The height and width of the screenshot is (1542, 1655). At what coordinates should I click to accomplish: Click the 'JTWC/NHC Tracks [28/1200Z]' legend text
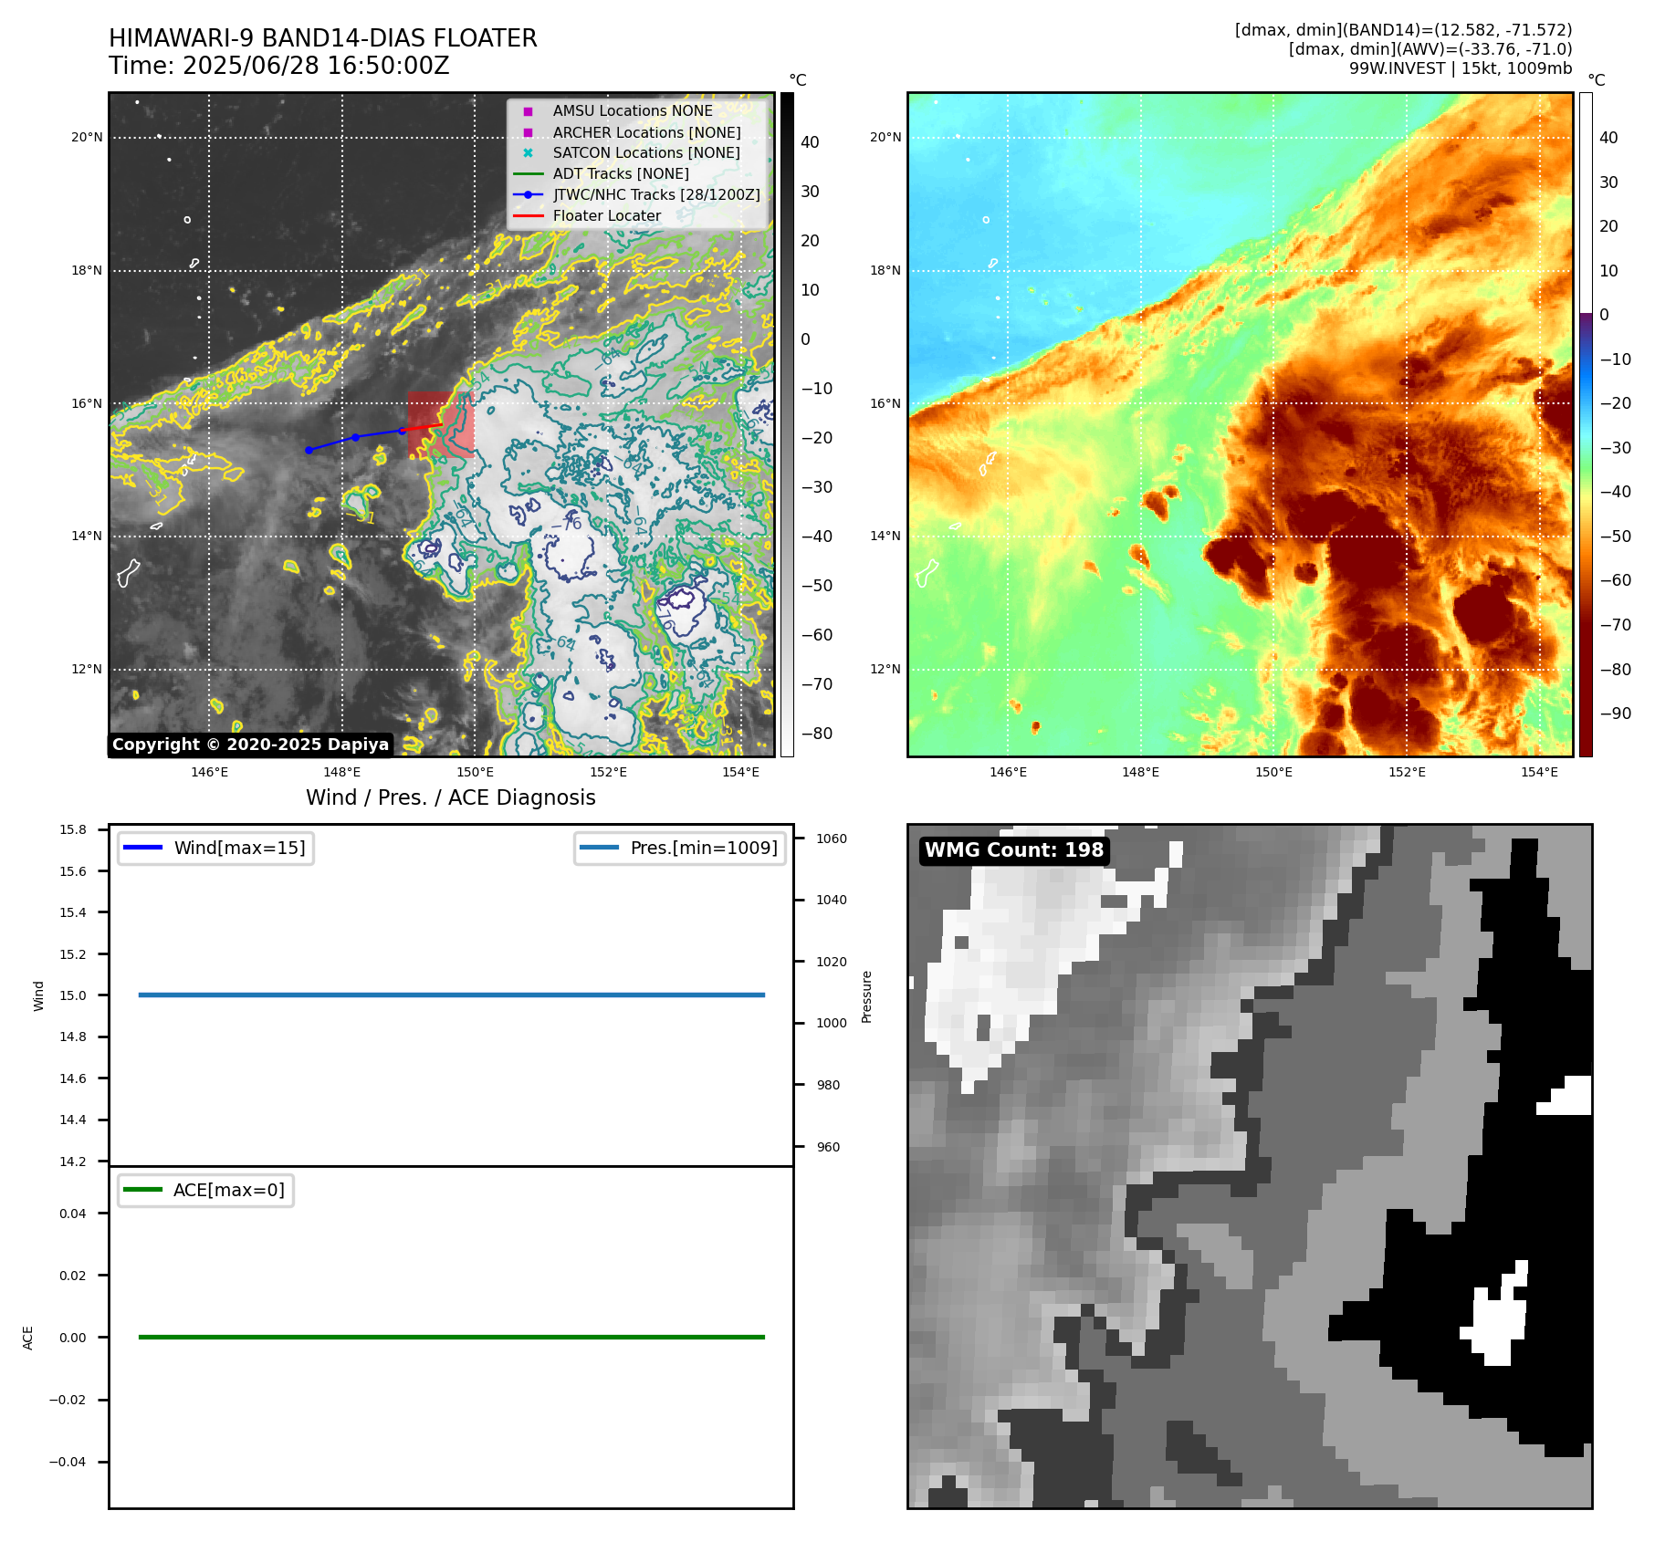pos(656,195)
